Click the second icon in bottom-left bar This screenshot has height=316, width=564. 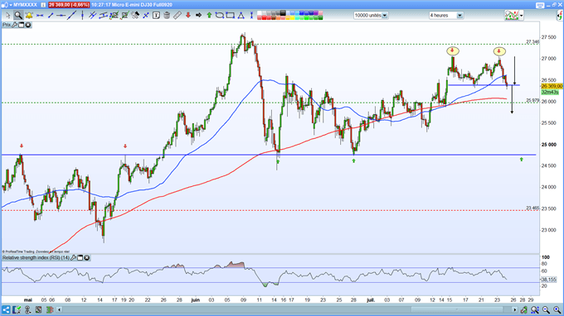point(17,309)
